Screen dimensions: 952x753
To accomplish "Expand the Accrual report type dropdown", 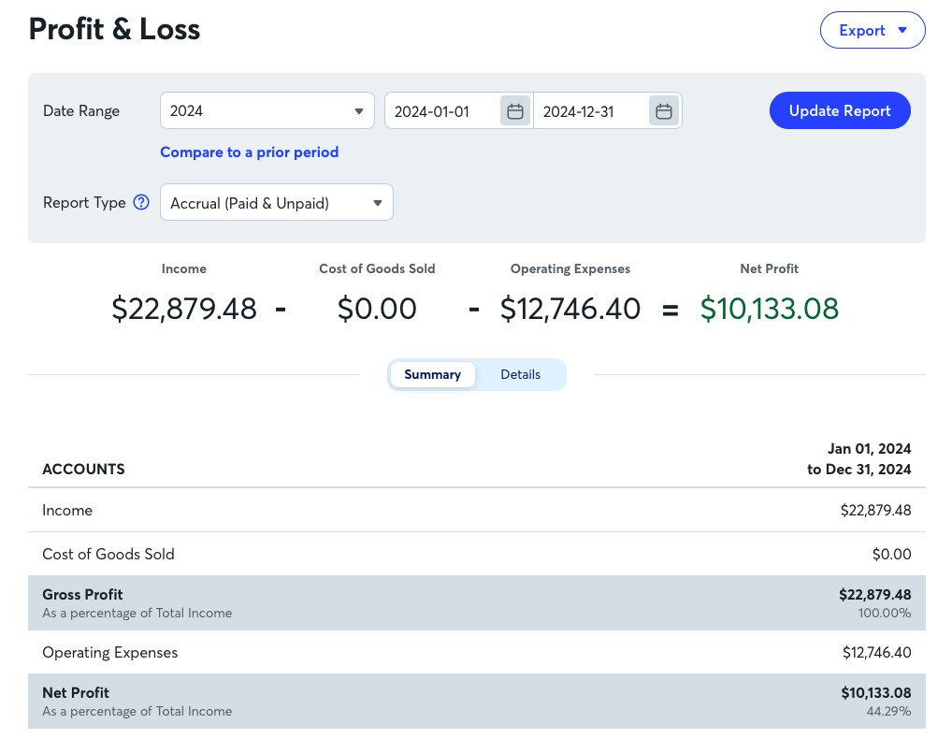I will click(x=276, y=202).
